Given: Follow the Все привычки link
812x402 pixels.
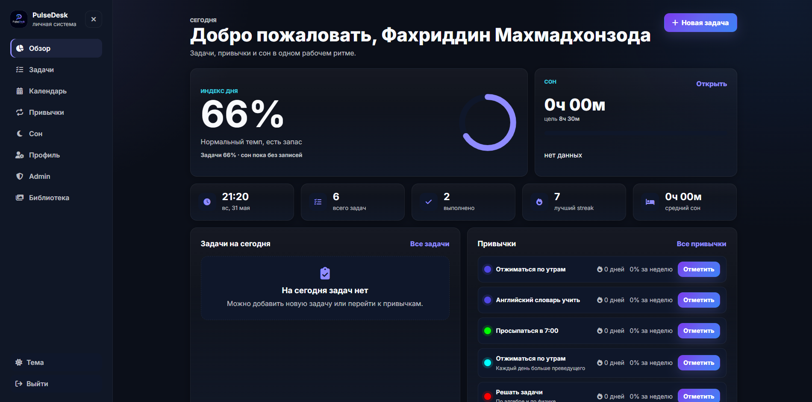Looking at the screenshot, I should pyautogui.click(x=701, y=244).
